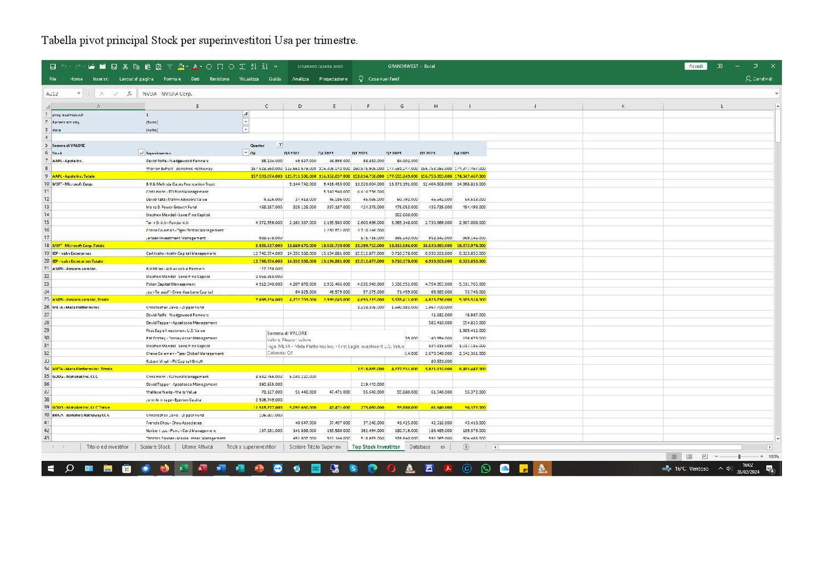Open the Layout di pagina tab
823x581 pixels.
(x=136, y=79)
